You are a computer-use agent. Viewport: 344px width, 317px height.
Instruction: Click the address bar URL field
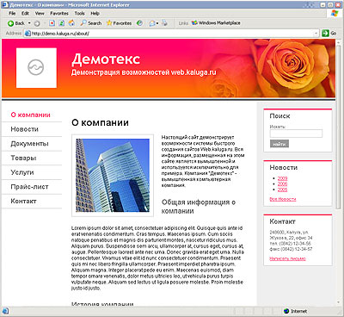(x=171, y=34)
